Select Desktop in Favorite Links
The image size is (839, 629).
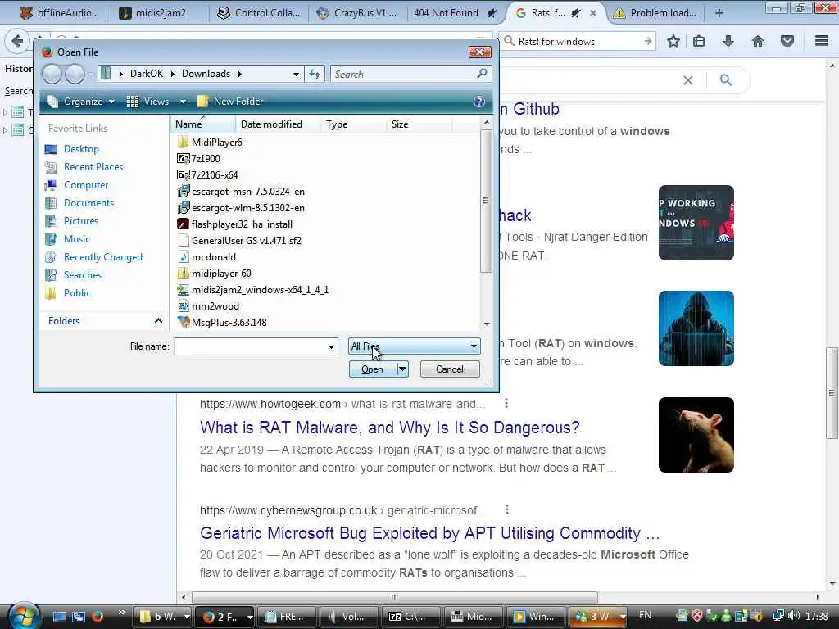tap(81, 149)
